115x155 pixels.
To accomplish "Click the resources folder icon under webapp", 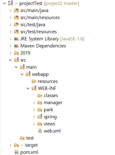I will pyautogui.click(x=34, y=81).
